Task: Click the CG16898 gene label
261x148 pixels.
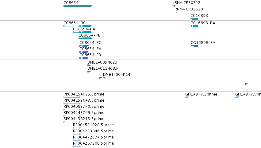Action: tap(199, 15)
